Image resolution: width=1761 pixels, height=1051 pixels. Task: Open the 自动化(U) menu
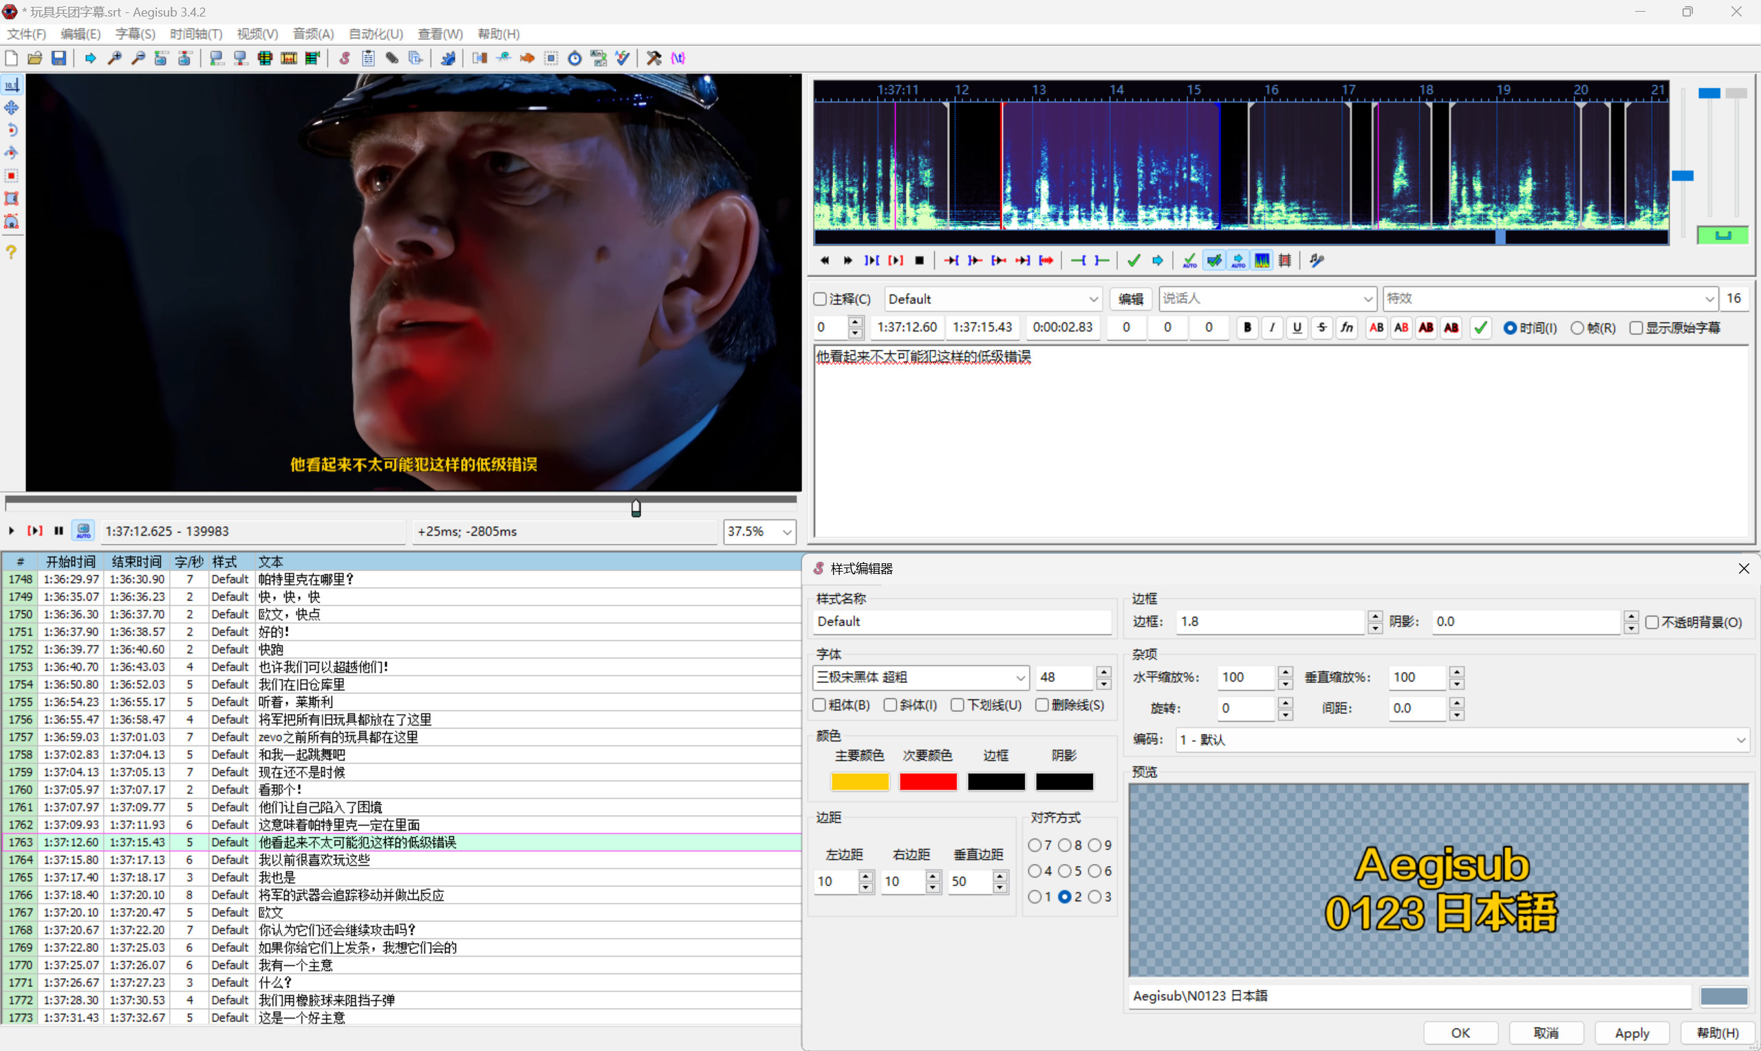click(x=376, y=34)
